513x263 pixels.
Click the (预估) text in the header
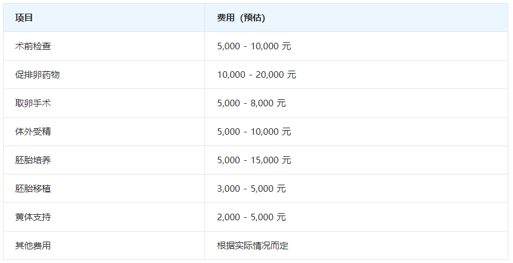pos(251,18)
